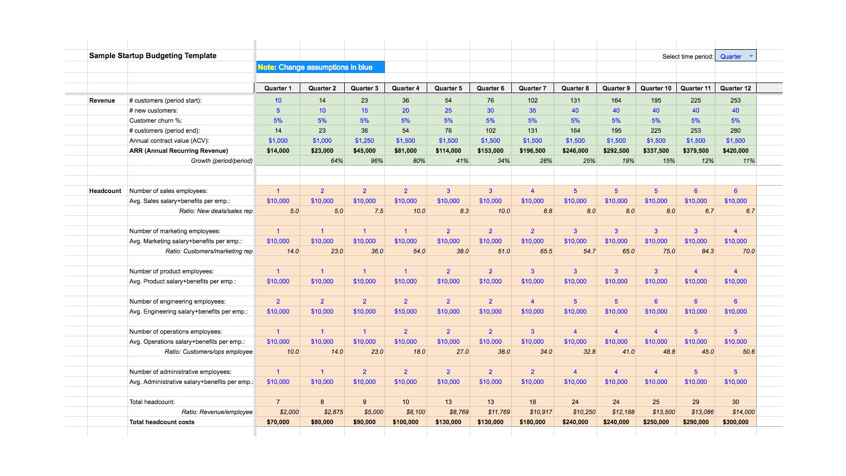
Task: Select the Quarter 1 column header
Action: coord(278,88)
